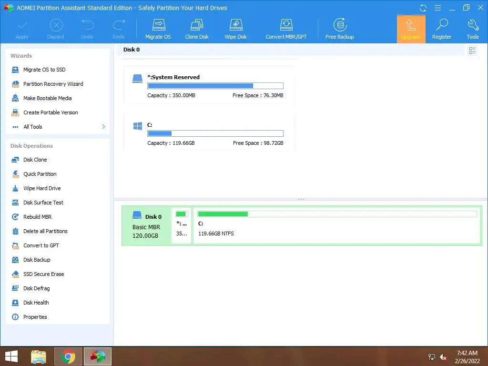Click the refresh icon in the title bar
488x366 pixels.
(423, 8)
